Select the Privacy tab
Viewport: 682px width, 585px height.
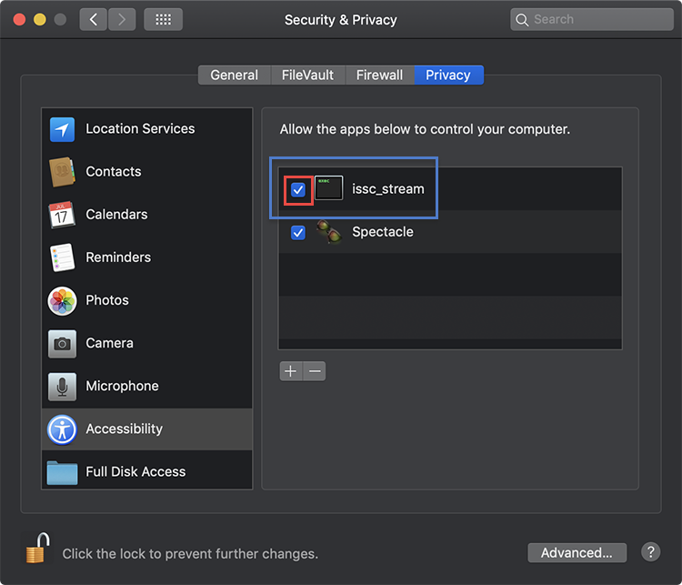448,75
